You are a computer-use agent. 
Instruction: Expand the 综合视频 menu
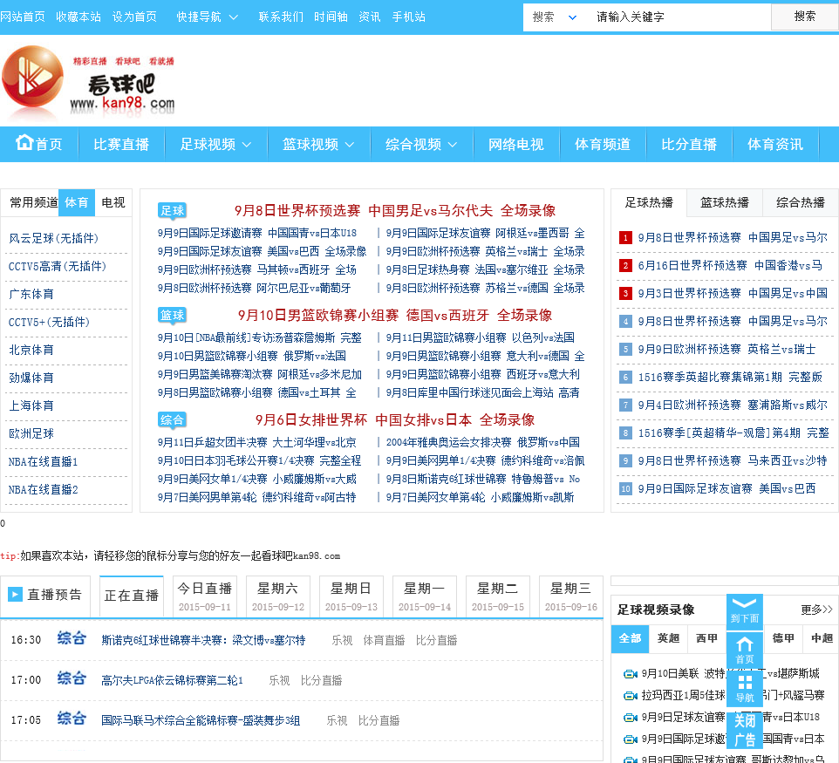pyautogui.click(x=420, y=145)
